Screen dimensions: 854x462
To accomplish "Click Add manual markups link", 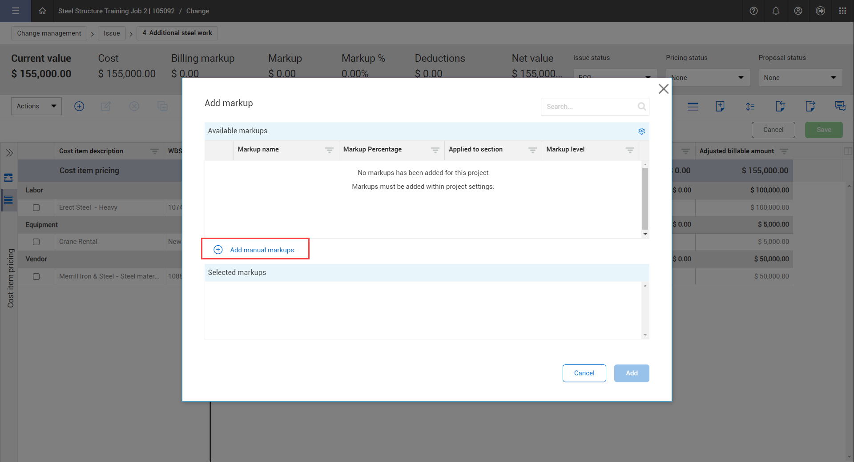I will pos(262,250).
